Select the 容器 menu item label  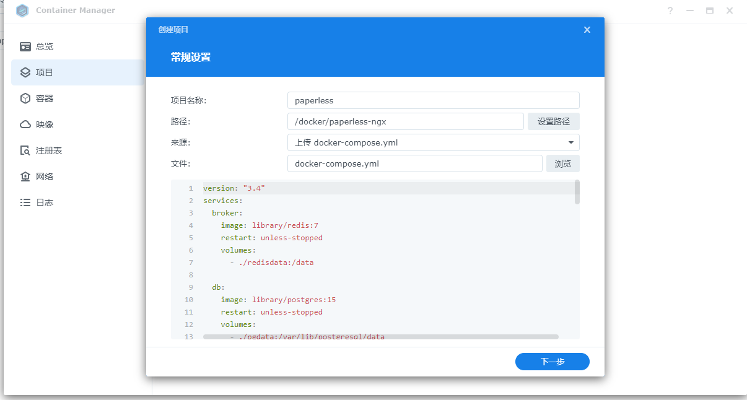point(45,98)
